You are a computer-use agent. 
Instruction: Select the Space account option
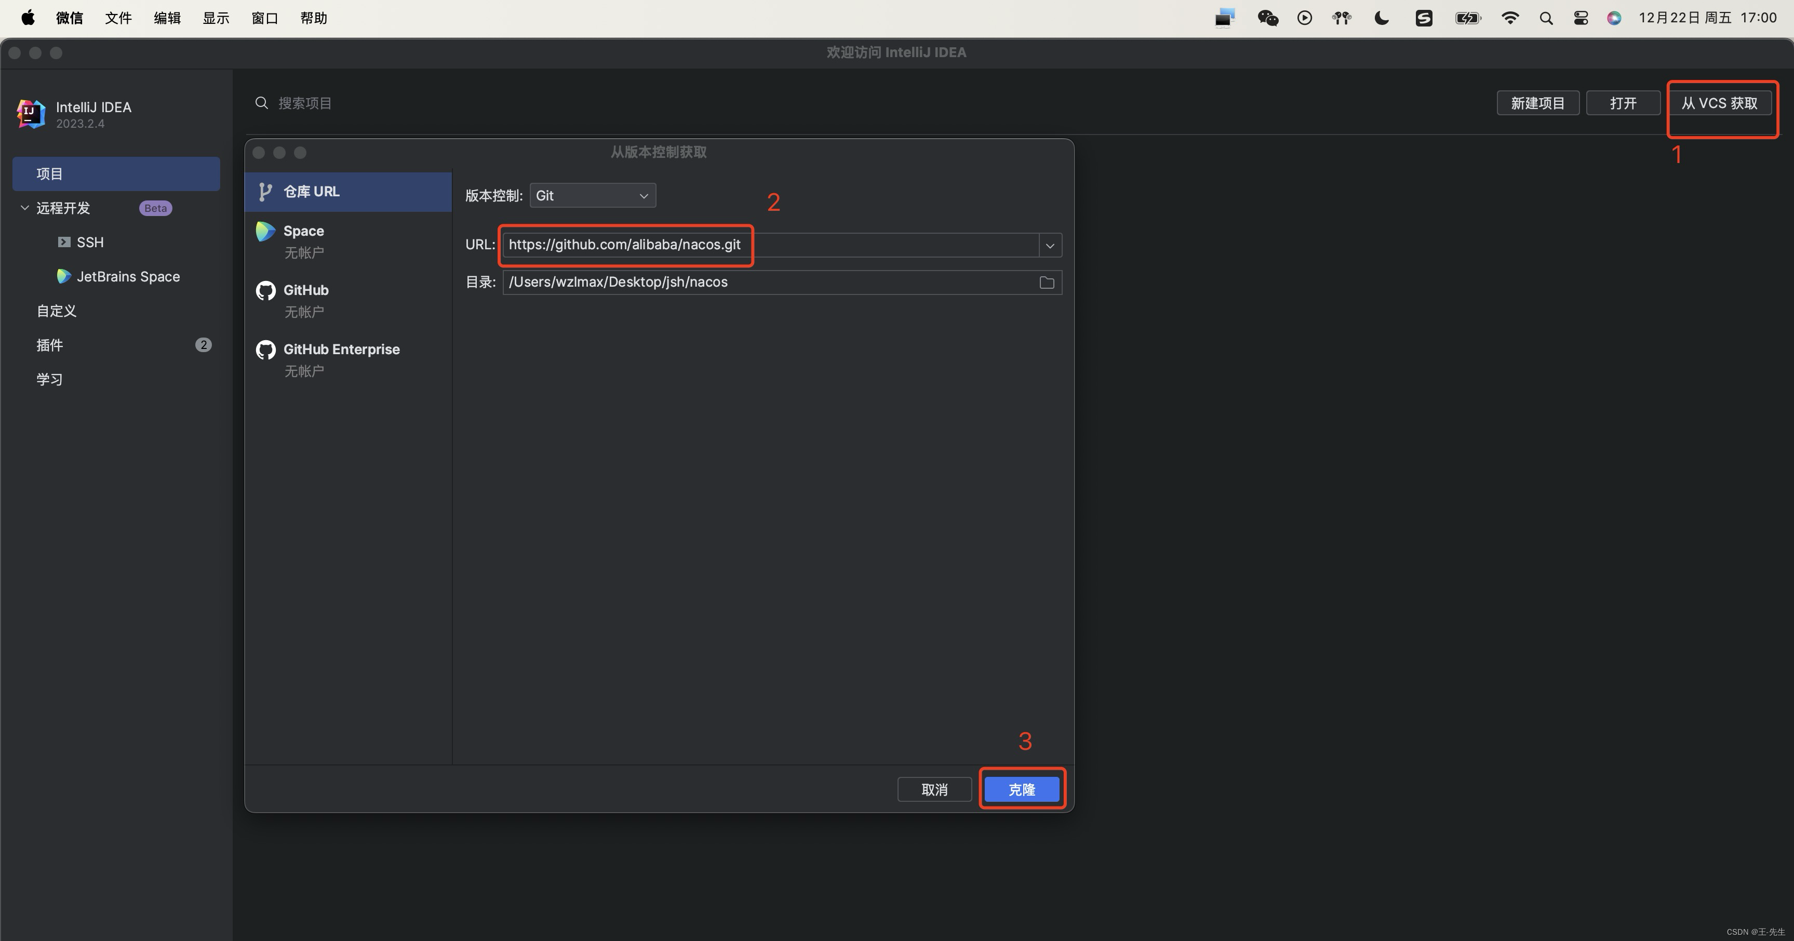348,241
